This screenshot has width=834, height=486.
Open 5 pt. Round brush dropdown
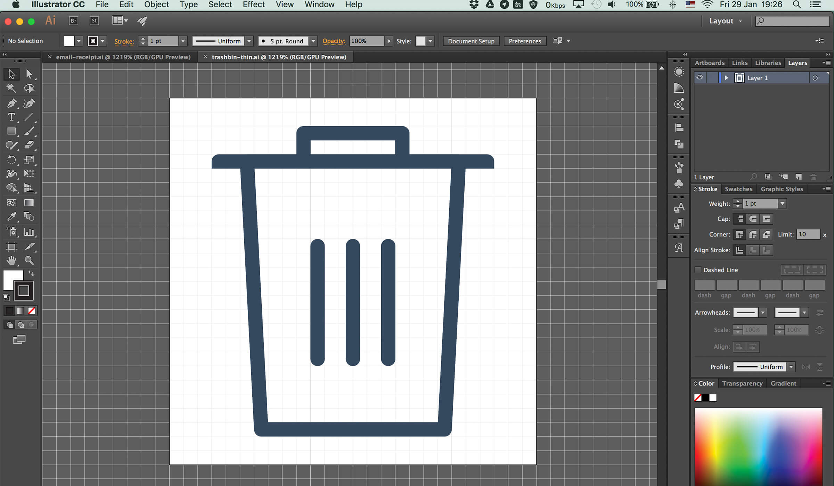coord(313,41)
